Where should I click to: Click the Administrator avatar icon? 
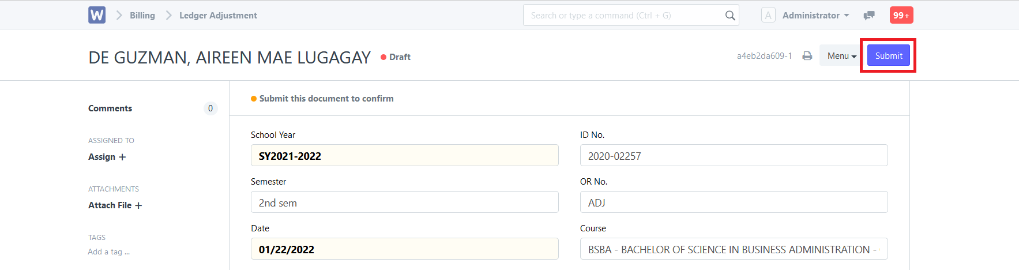768,15
